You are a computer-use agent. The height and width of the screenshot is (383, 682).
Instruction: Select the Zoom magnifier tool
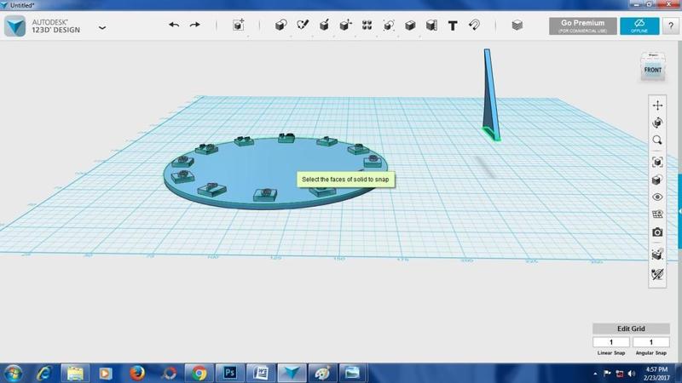(657, 140)
